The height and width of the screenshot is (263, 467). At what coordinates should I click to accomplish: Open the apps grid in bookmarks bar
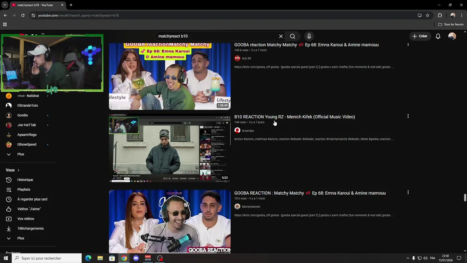[x=5, y=24]
